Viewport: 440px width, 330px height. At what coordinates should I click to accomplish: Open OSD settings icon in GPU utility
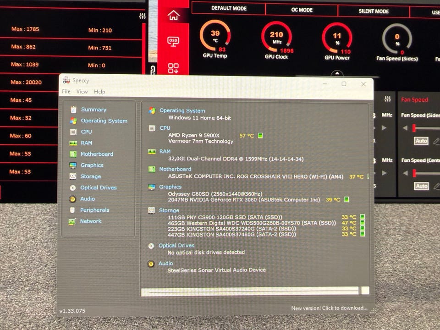coord(173,42)
